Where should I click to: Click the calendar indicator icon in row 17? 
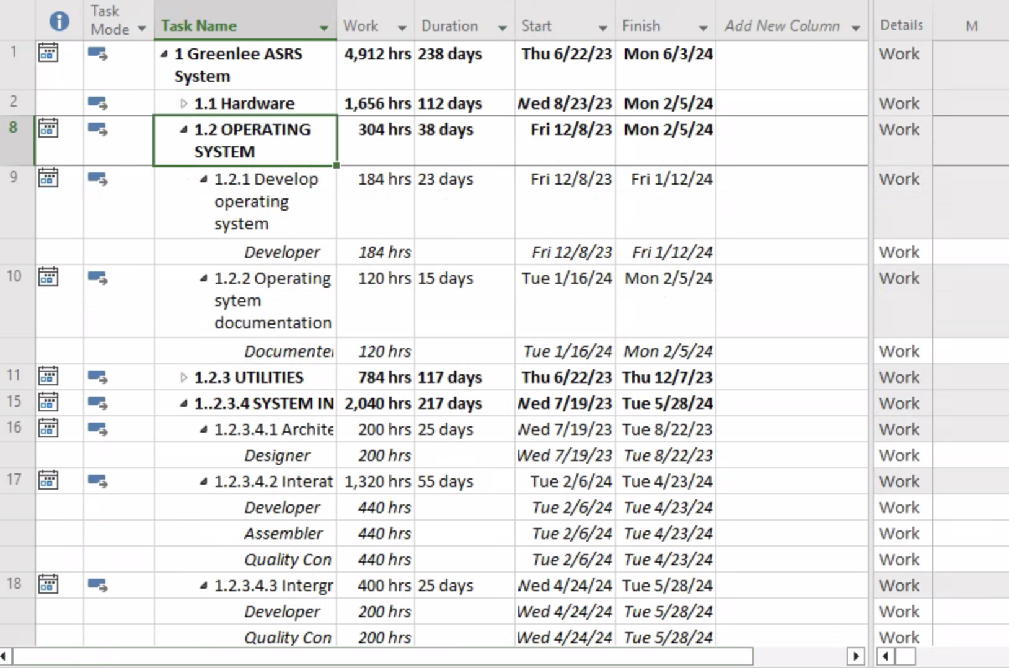pyautogui.click(x=48, y=480)
